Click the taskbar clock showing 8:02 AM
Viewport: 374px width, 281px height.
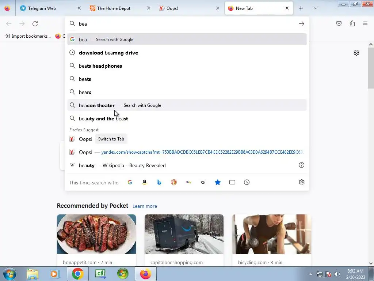(356, 274)
